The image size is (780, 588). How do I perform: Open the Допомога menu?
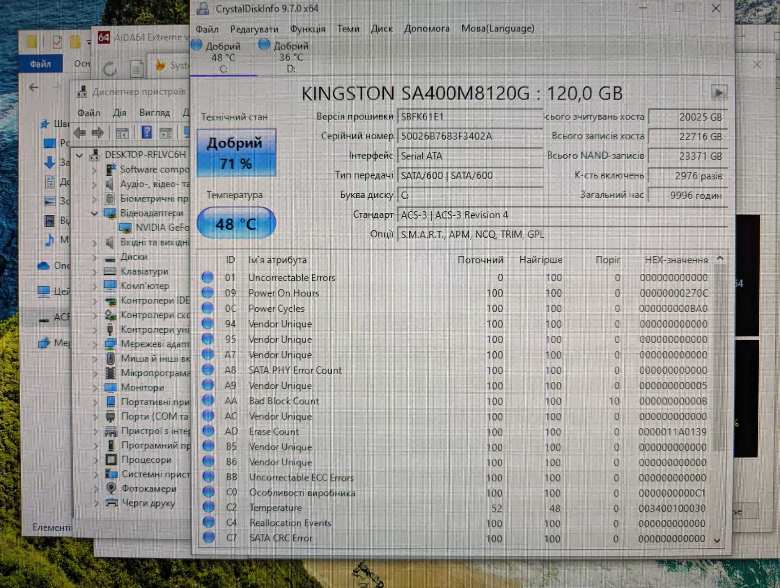click(x=427, y=29)
